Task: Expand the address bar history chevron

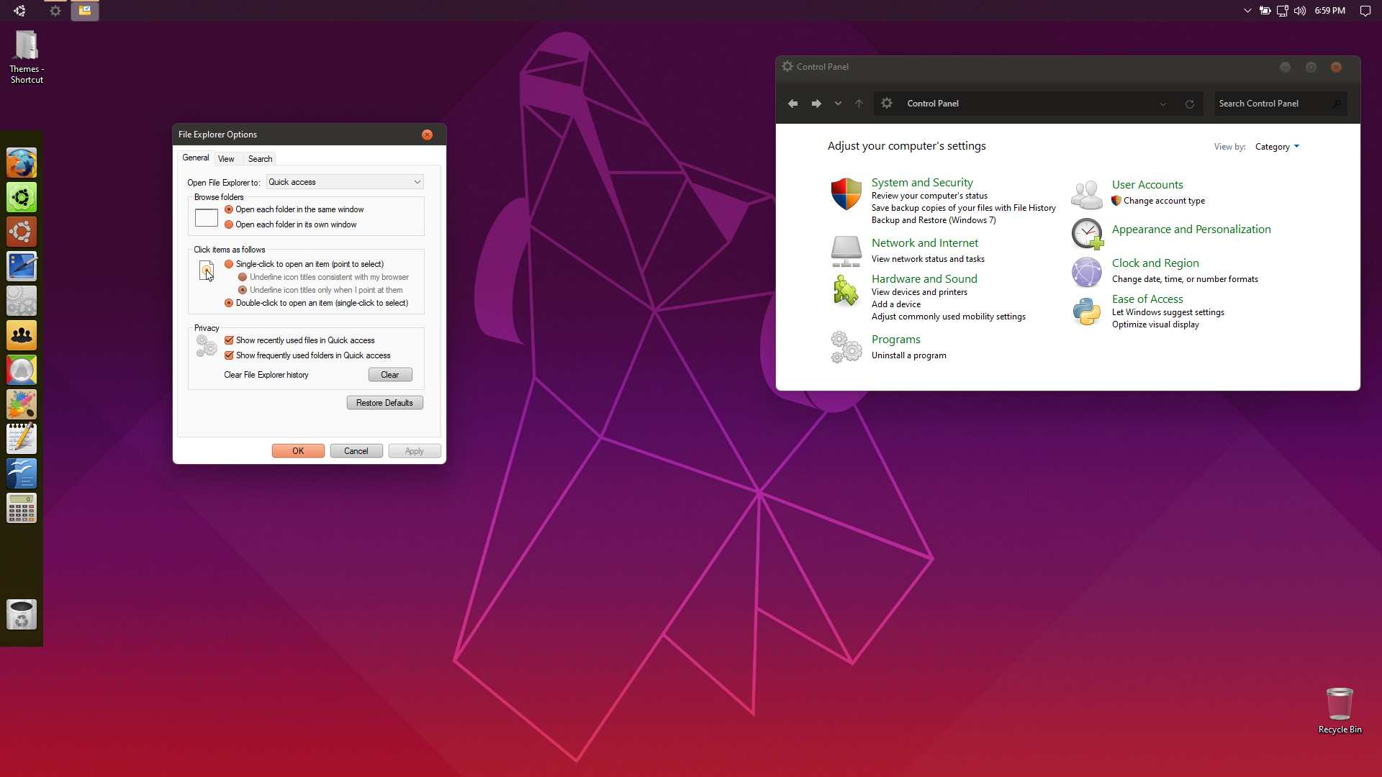Action: click(1162, 104)
